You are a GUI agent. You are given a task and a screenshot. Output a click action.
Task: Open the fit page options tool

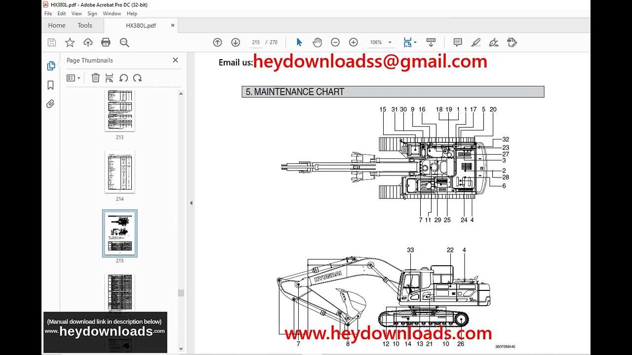pyautogui.click(x=410, y=42)
